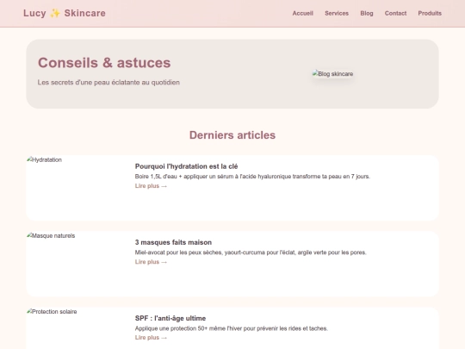The image size is (465, 349).
Task: Click the sparkle emoji in the logo
Action: coord(55,13)
